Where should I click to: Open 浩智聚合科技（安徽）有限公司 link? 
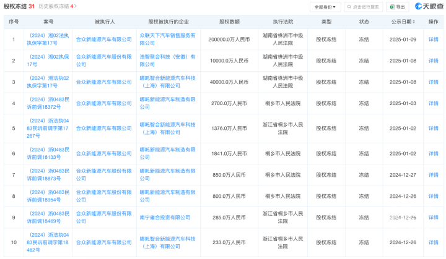[167, 61]
